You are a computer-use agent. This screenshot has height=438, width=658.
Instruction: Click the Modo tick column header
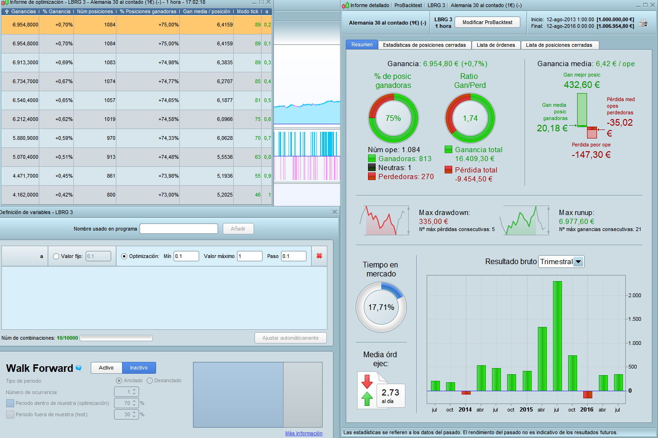(247, 11)
